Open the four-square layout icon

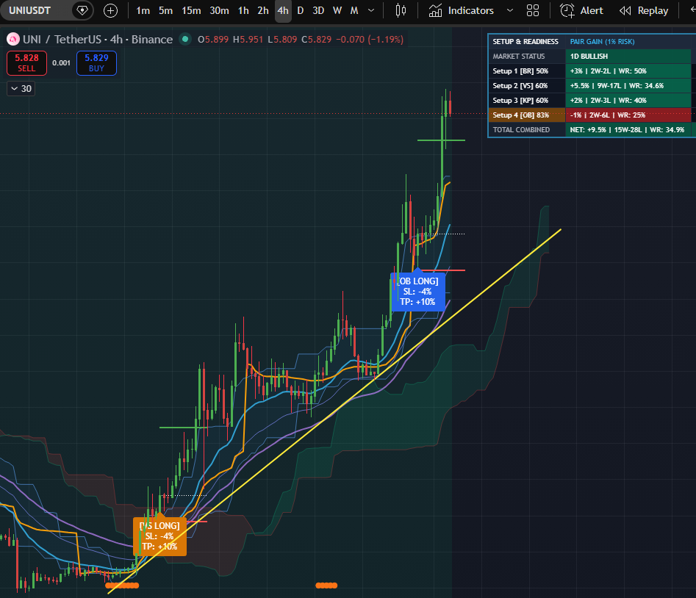(533, 10)
